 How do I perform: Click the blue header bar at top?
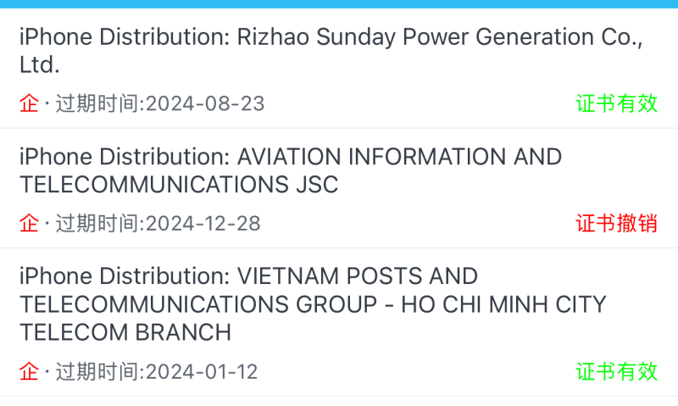click(x=339, y=4)
